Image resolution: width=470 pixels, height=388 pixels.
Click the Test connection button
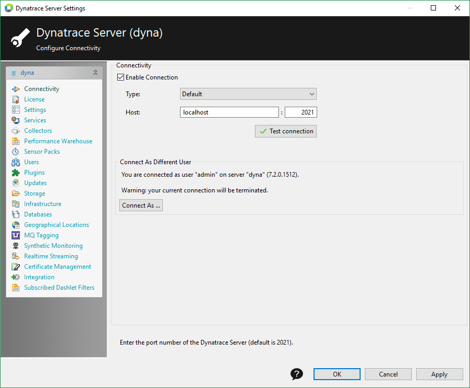(286, 131)
